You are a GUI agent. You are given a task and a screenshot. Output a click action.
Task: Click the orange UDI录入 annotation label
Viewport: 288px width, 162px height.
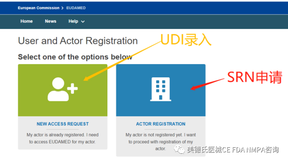click(185, 40)
